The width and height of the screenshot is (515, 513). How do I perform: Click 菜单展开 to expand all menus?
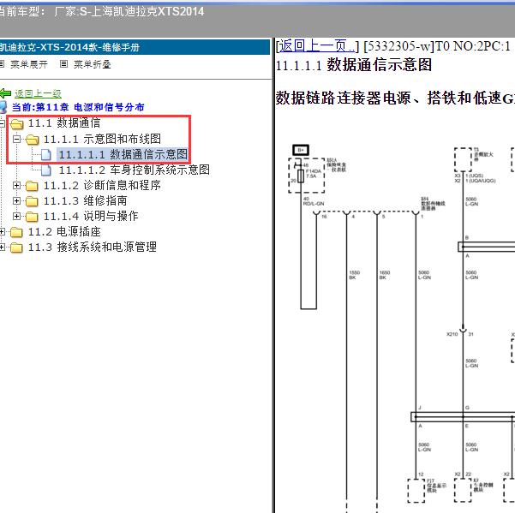(x=29, y=64)
